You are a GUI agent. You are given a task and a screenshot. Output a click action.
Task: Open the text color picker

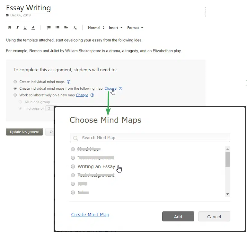pos(33,28)
